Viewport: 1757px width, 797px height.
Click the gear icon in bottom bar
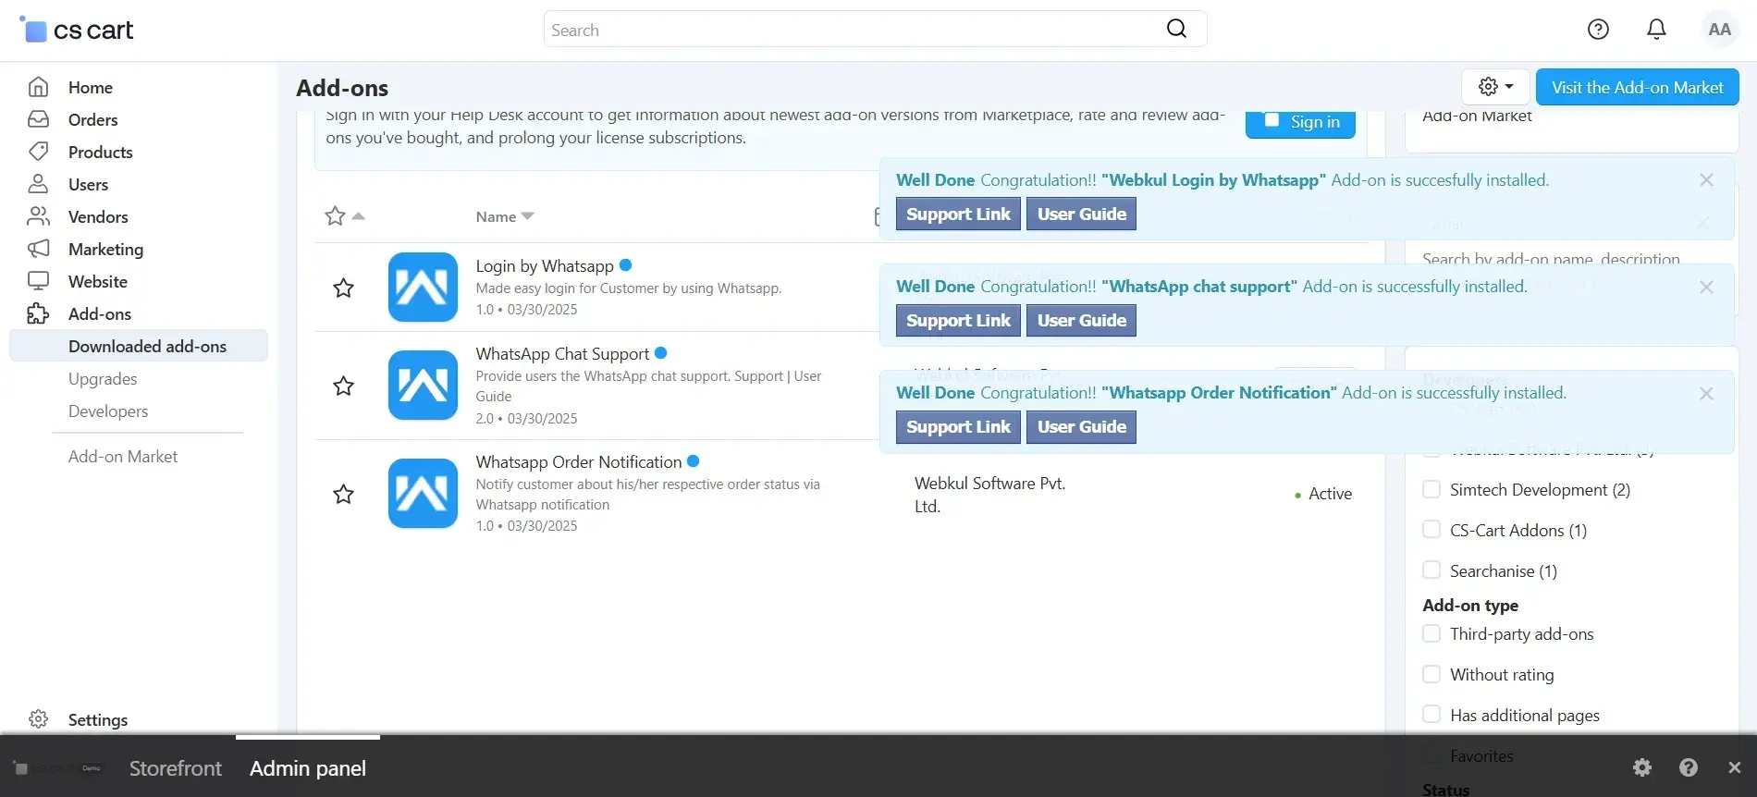[1642, 767]
